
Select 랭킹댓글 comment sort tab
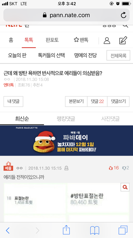[x=66, y=119]
